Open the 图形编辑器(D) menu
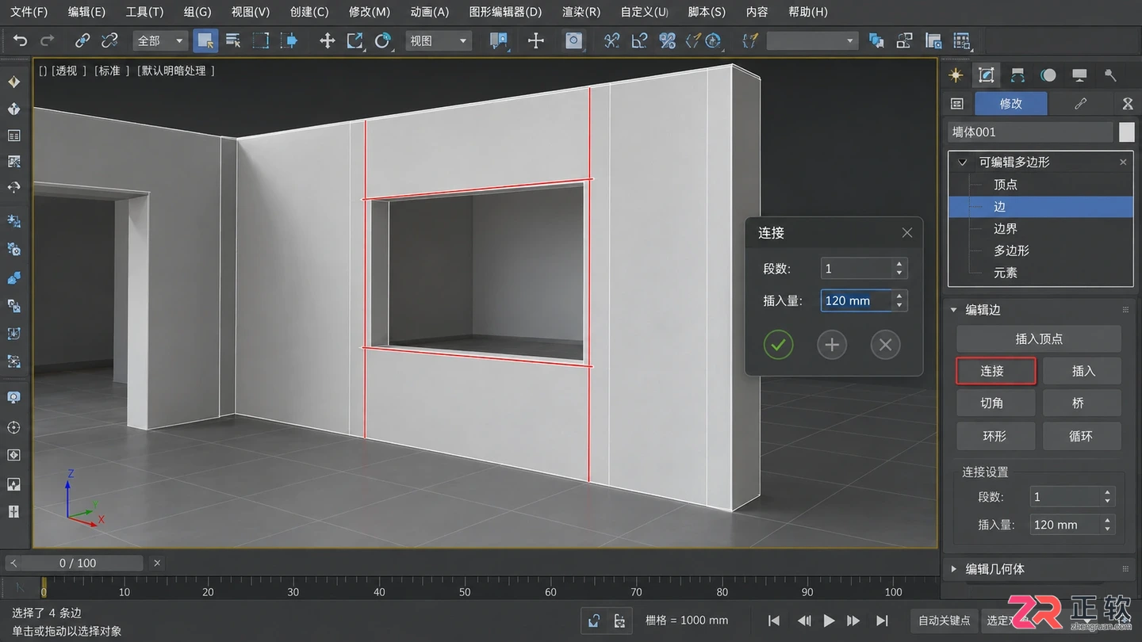 point(505,12)
